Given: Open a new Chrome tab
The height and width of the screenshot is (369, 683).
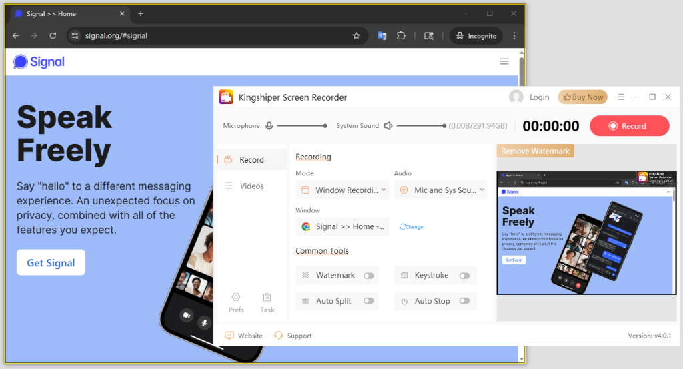Looking at the screenshot, I should coord(141,13).
